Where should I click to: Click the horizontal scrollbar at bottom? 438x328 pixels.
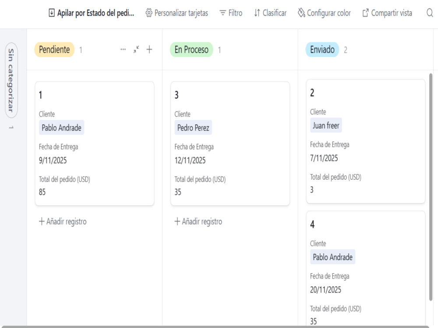pyautogui.click(x=215, y=327)
